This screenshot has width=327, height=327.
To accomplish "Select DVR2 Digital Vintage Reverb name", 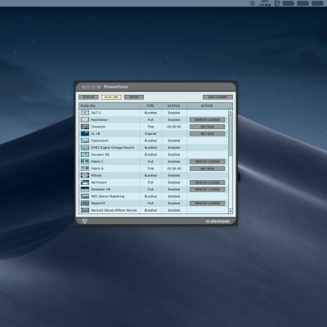I will pos(113,147).
